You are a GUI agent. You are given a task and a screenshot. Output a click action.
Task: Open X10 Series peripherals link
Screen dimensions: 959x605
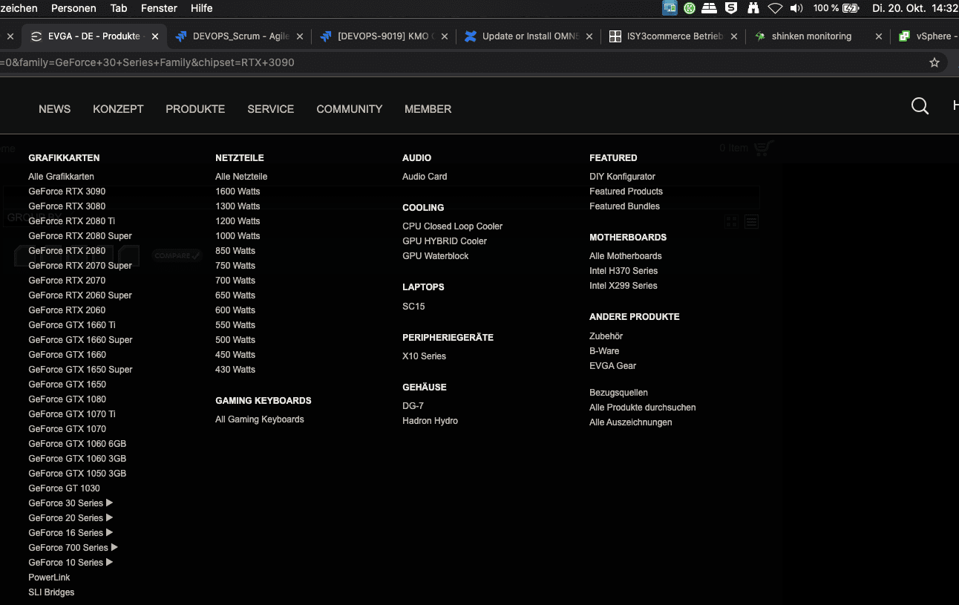point(425,356)
